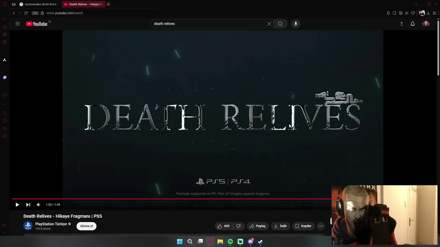
Task: Open Spotify from the taskbar
Action: coord(230,242)
